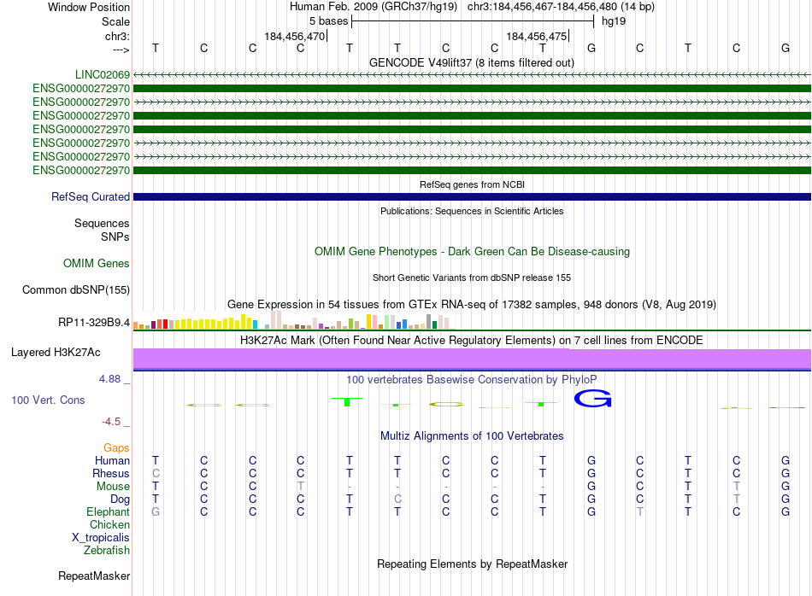The height and width of the screenshot is (596, 812).
Task: Click the 'Layered H3K27Ac' label
Action: 56,353
